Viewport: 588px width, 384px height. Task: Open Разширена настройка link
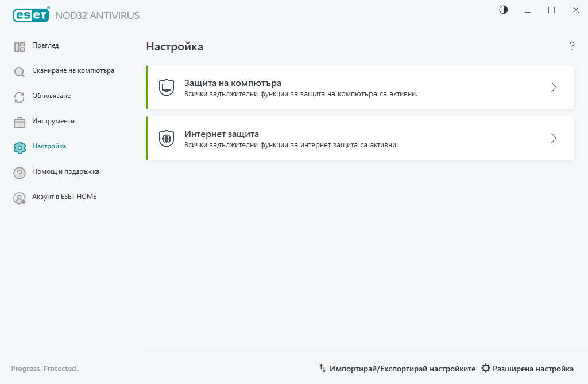tap(533, 369)
